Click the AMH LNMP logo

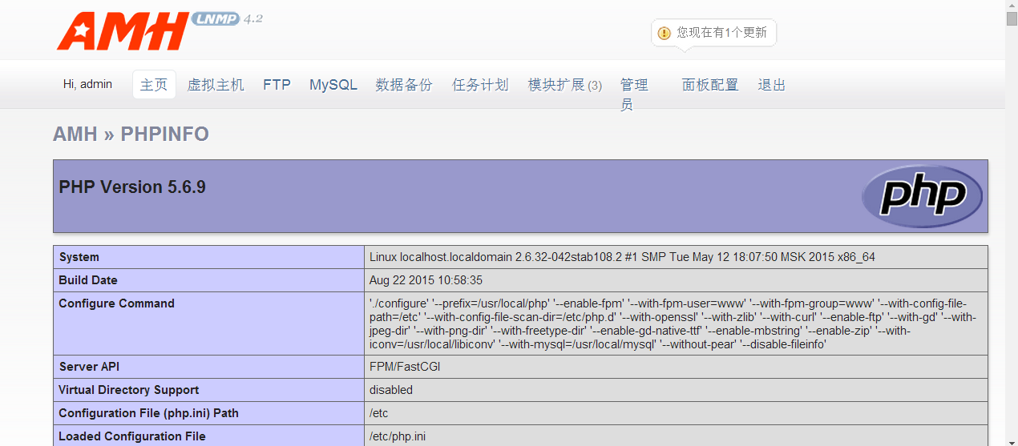160,31
